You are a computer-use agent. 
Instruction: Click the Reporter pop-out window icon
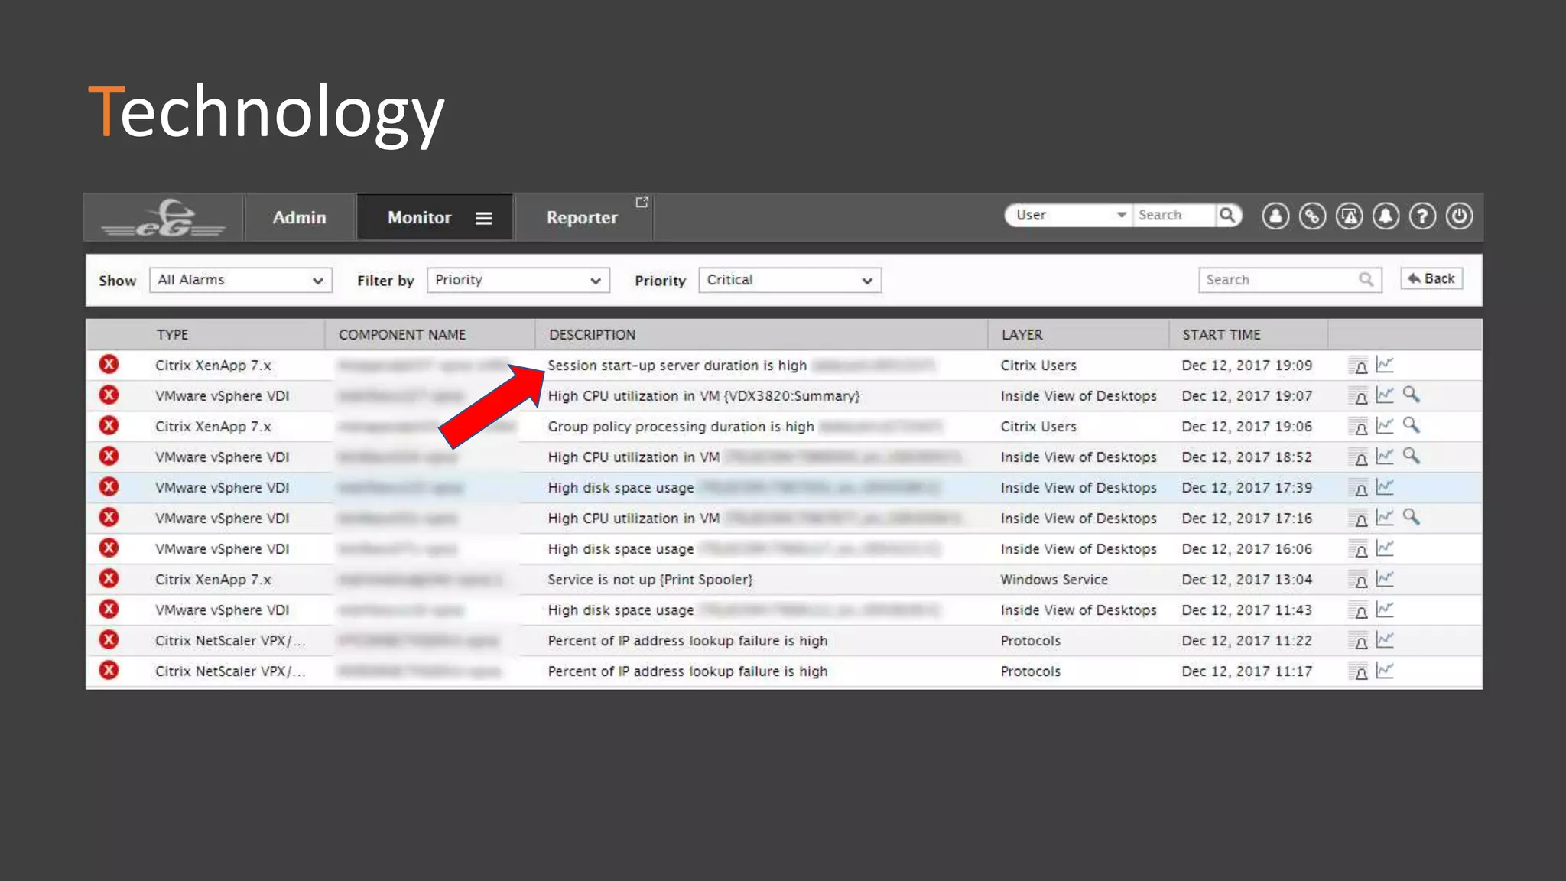[642, 202]
